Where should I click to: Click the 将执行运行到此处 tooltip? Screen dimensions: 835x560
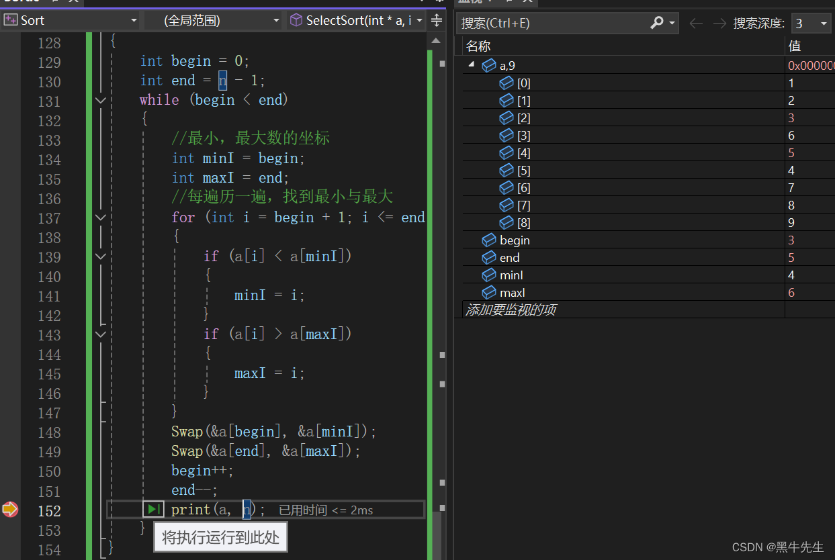click(221, 537)
